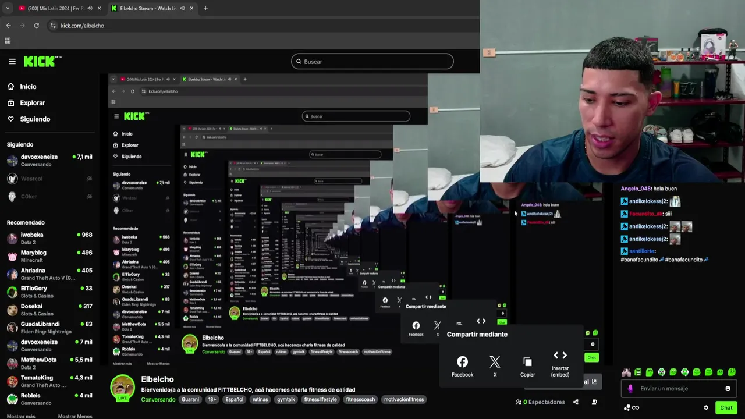Open chat settings gear icon
This screenshot has width=745, height=419.
[706, 408]
